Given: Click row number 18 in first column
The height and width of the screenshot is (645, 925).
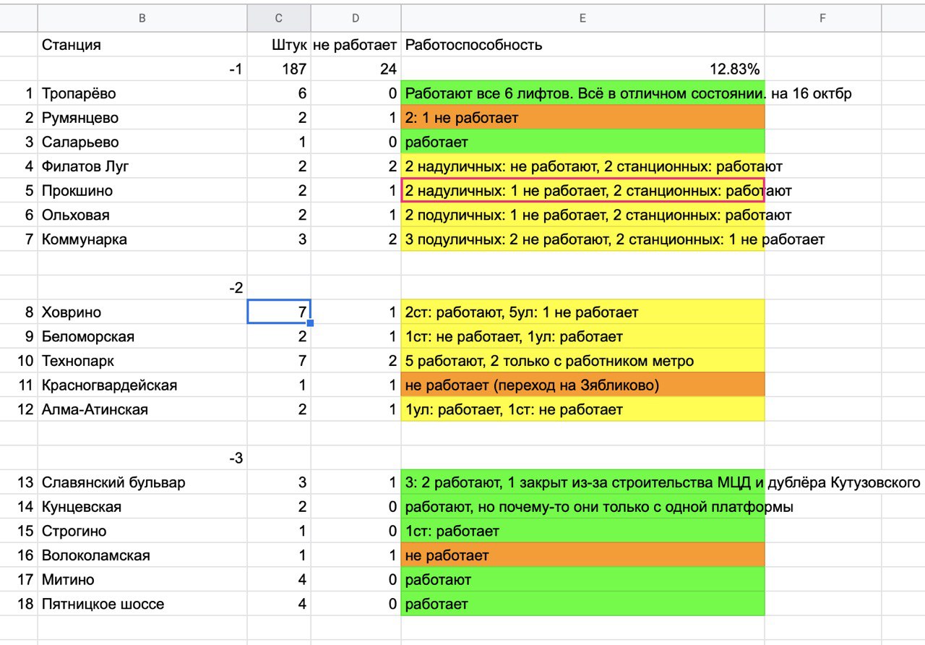Looking at the screenshot, I should point(19,604).
